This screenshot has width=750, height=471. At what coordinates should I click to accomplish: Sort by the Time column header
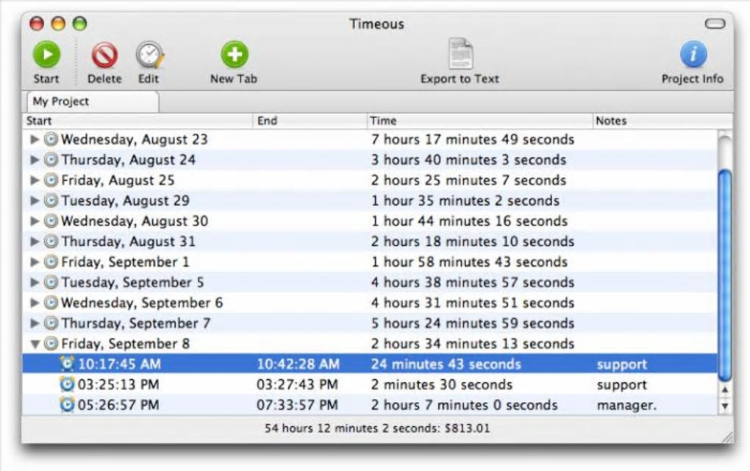(x=479, y=121)
